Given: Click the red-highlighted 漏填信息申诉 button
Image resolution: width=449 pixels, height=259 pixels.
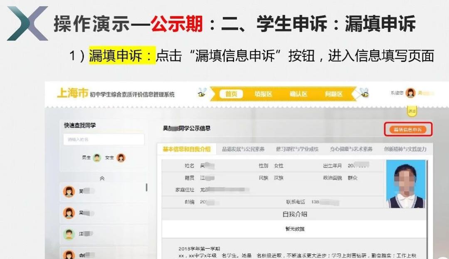Looking at the screenshot, I should click(408, 129).
